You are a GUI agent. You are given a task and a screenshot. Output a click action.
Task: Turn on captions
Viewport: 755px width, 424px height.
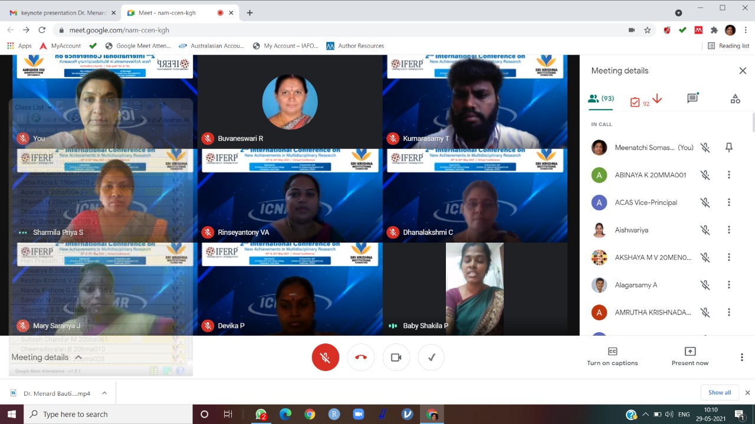coord(612,356)
